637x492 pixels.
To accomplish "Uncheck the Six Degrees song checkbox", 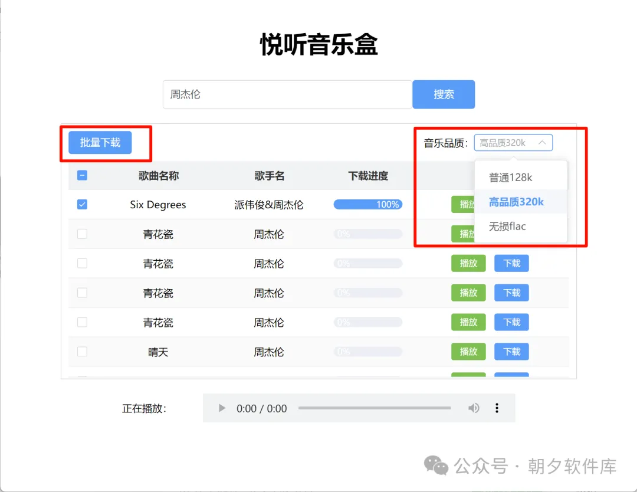I will [x=82, y=204].
